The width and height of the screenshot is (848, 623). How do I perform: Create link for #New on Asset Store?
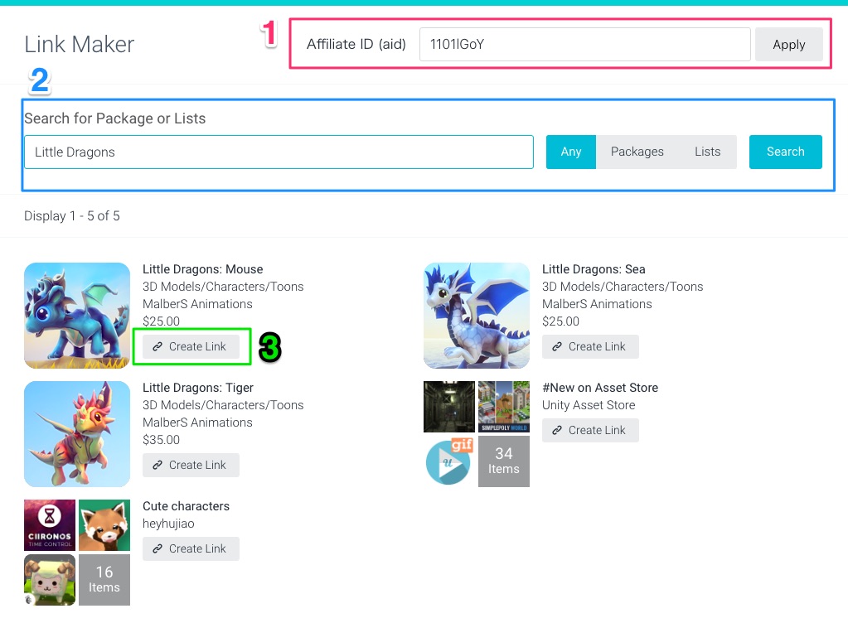coord(590,430)
